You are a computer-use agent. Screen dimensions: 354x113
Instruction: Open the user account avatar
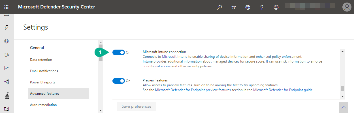coord(347,7)
